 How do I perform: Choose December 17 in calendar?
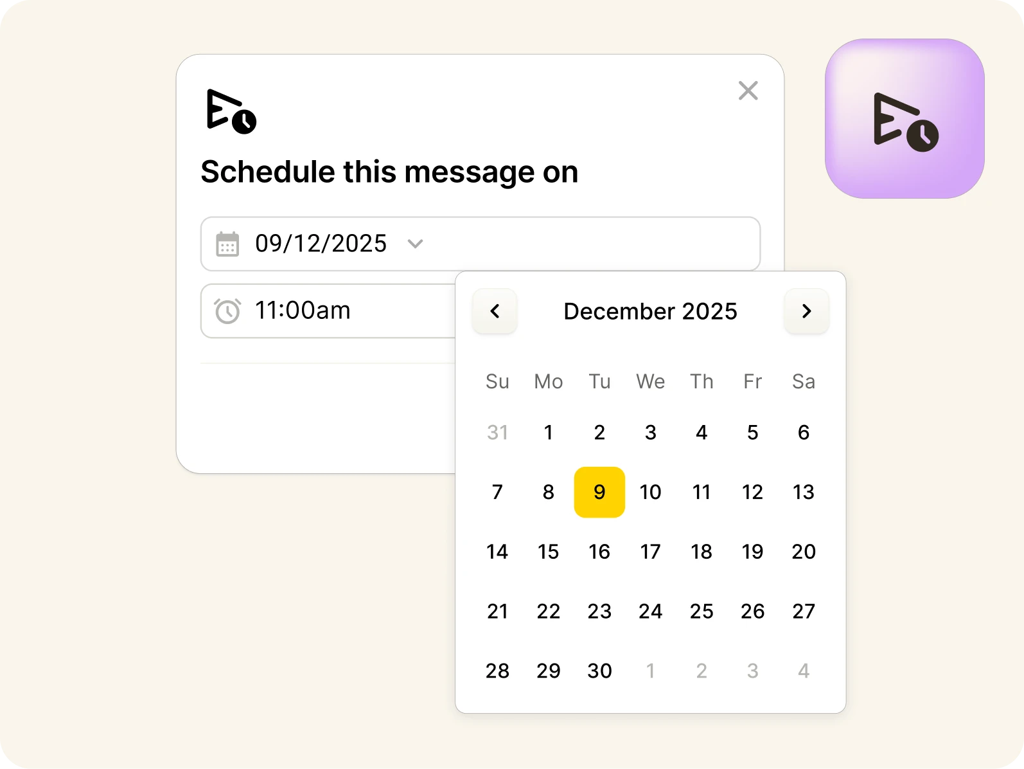coord(650,552)
